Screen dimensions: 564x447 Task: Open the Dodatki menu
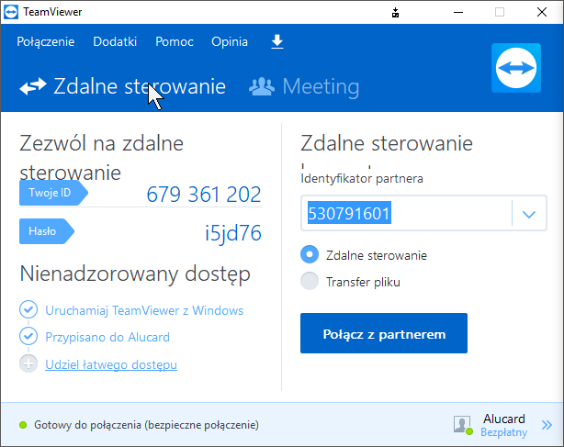coord(115,42)
